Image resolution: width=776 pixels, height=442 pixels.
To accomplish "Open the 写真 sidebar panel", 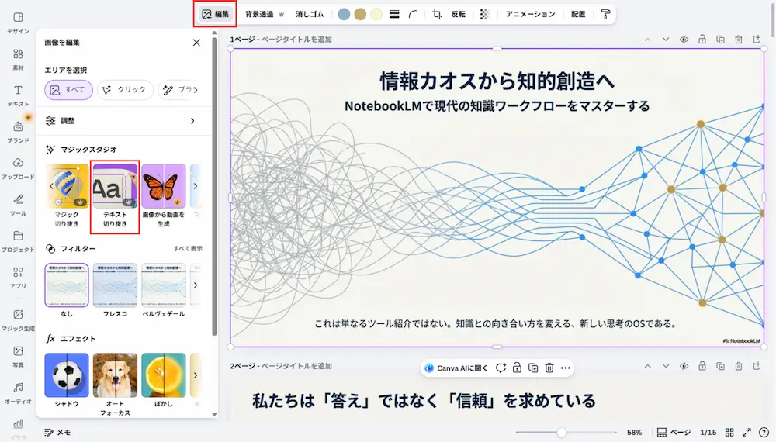I will (x=18, y=357).
